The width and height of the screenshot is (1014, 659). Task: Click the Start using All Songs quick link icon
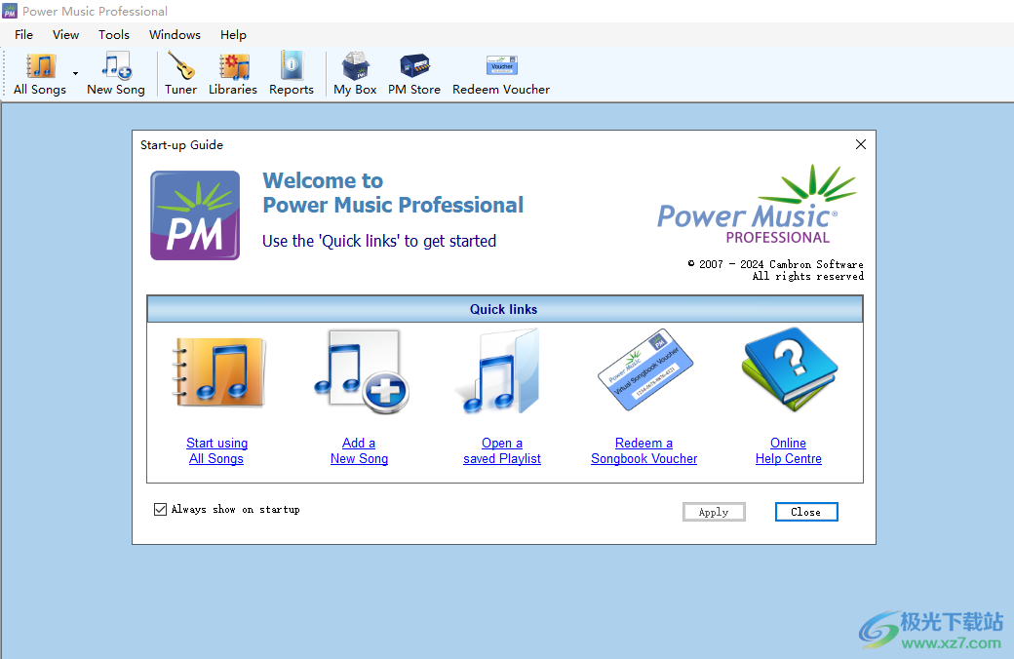216,372
